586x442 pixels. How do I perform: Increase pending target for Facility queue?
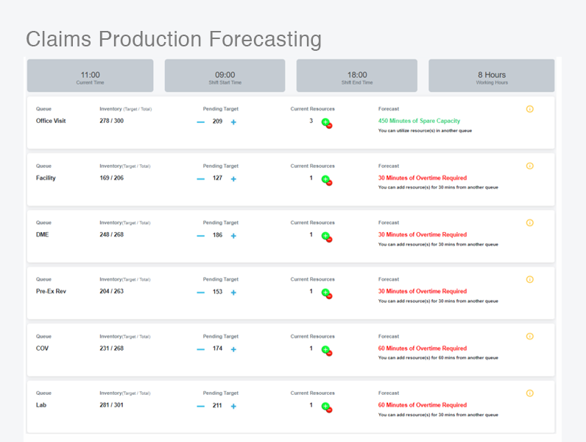coord(233,179)
